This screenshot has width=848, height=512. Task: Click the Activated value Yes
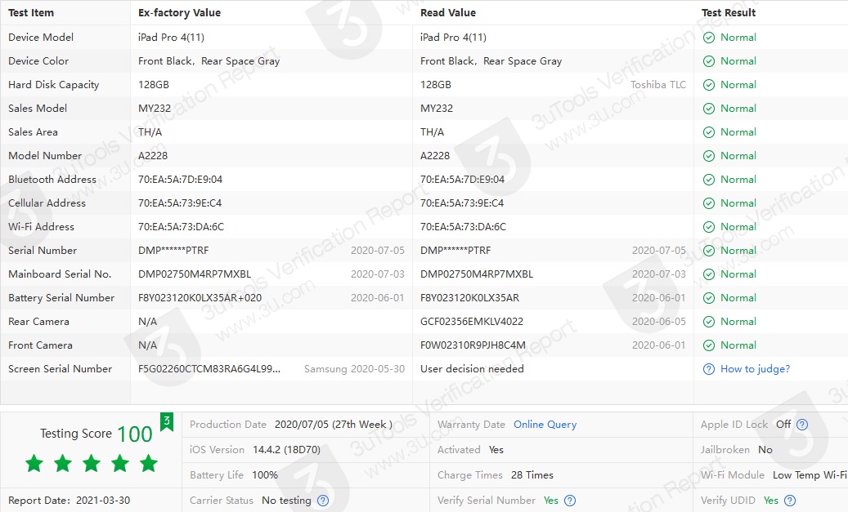coord(496,450)
